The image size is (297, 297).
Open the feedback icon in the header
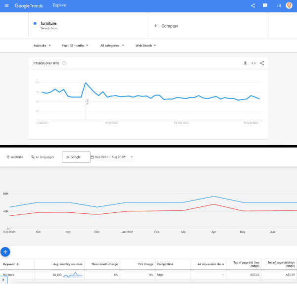(x=265, y=6)
